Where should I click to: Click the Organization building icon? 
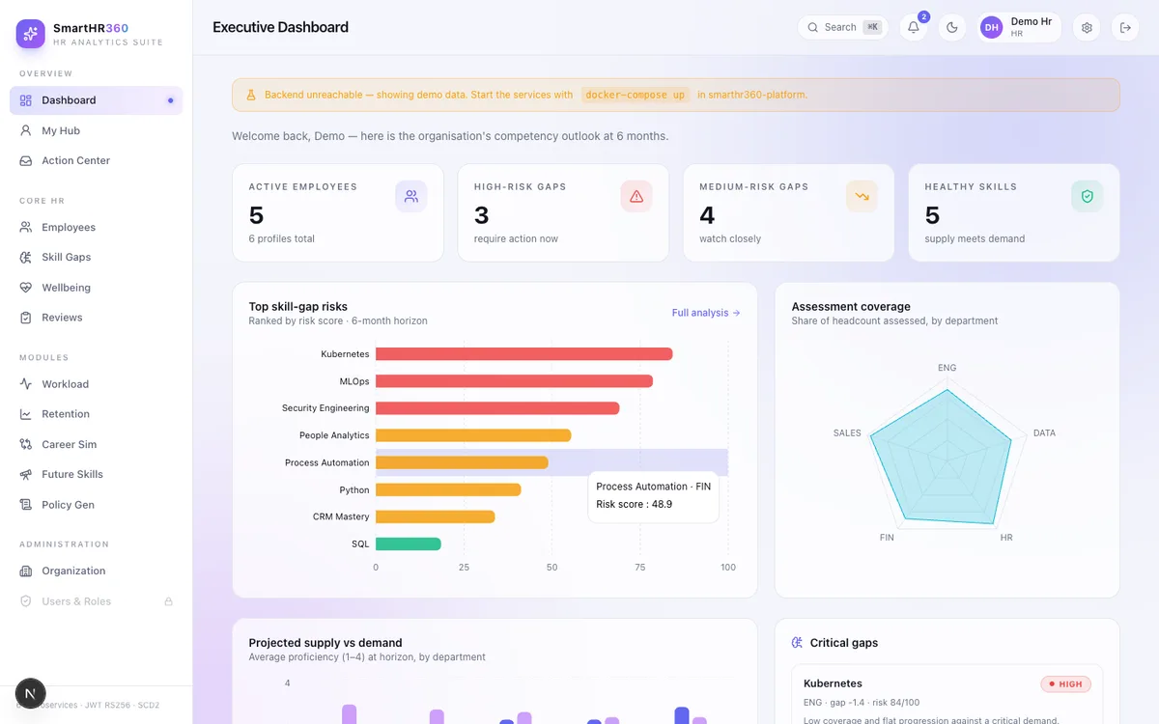pyautogui.click(x=26, y=571)
